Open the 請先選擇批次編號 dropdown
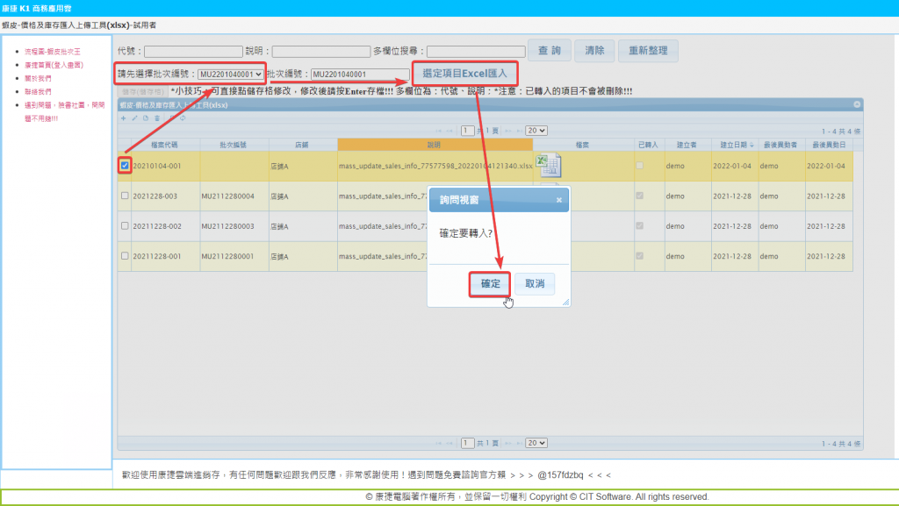The width and height of the screenshot is (899, 506). click(x=230, y=75)
